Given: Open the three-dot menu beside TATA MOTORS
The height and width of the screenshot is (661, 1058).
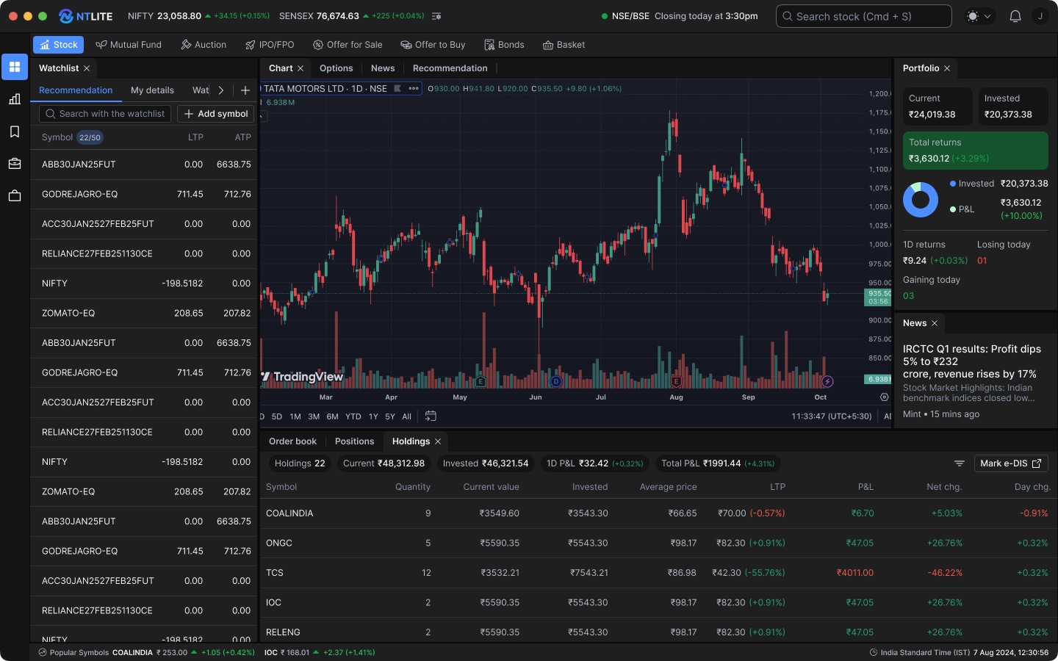Looking at the screenshot, I should (x=414, y=89).
